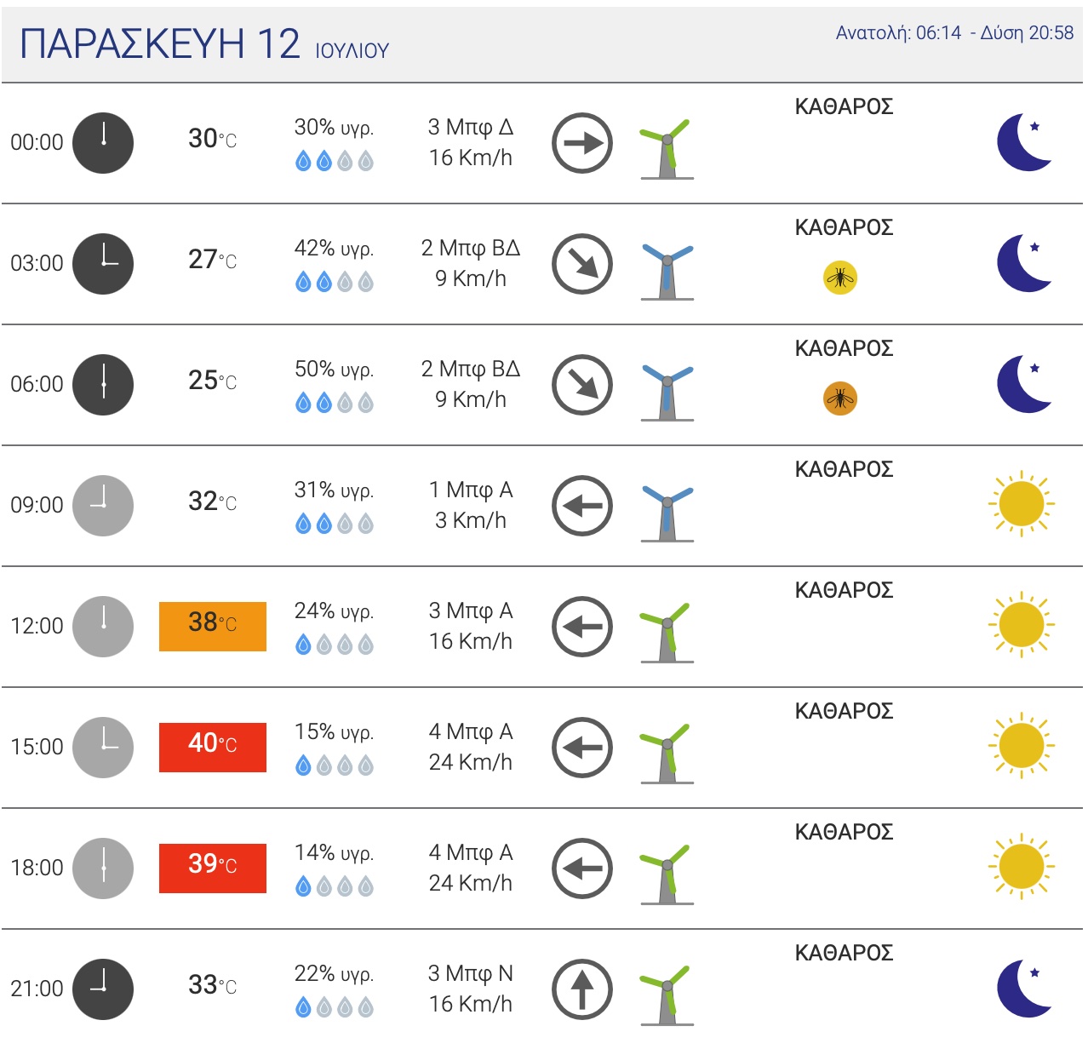Click the 4 Μπφ Α wind text at 18:00
This screenshot has width=1088, height=1049.
click(x=471, y=852)
